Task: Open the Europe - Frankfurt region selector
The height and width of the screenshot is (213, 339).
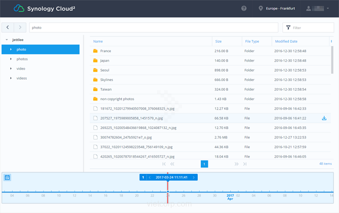Action: (x=280, y=8)
